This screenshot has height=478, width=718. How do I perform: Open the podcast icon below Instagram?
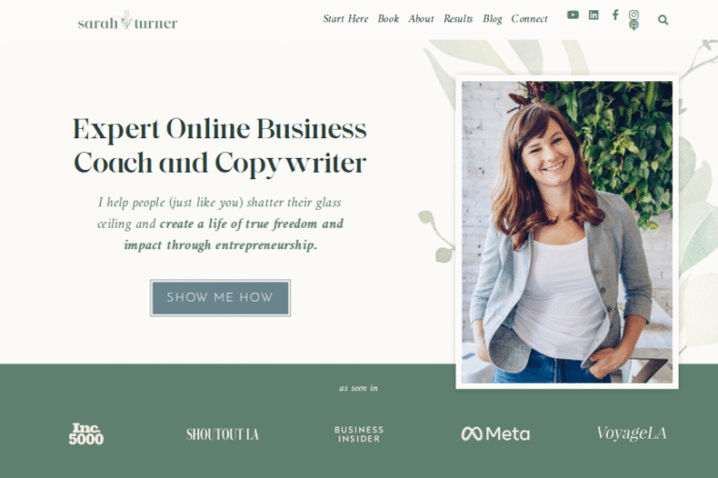click(x=634, y=25)
